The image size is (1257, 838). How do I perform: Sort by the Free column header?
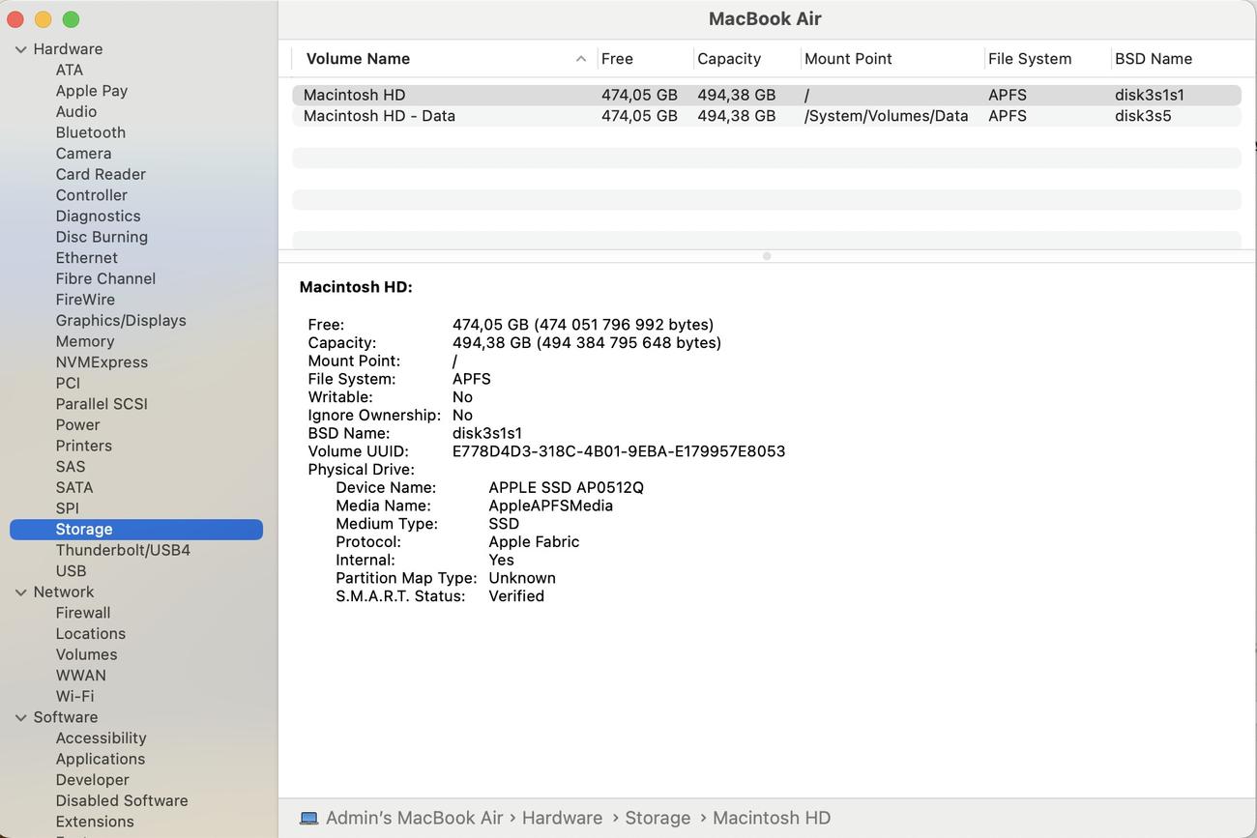[617, 59]
